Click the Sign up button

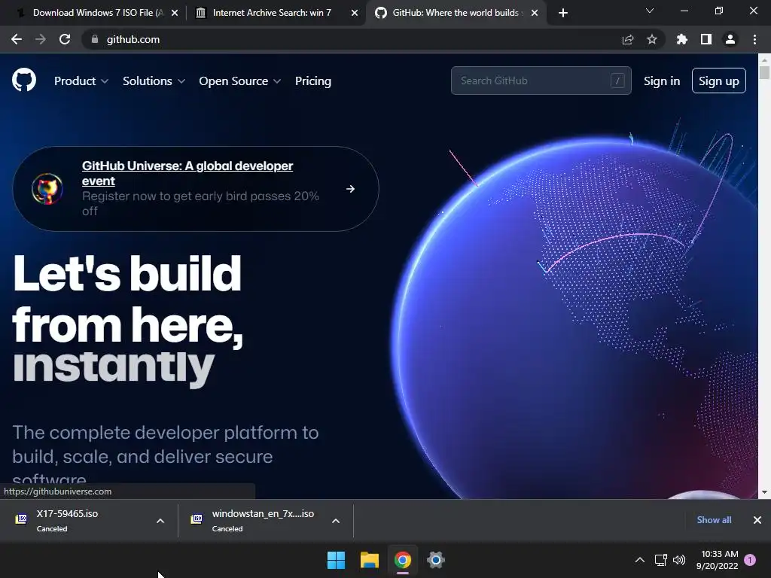coord(719,81)
